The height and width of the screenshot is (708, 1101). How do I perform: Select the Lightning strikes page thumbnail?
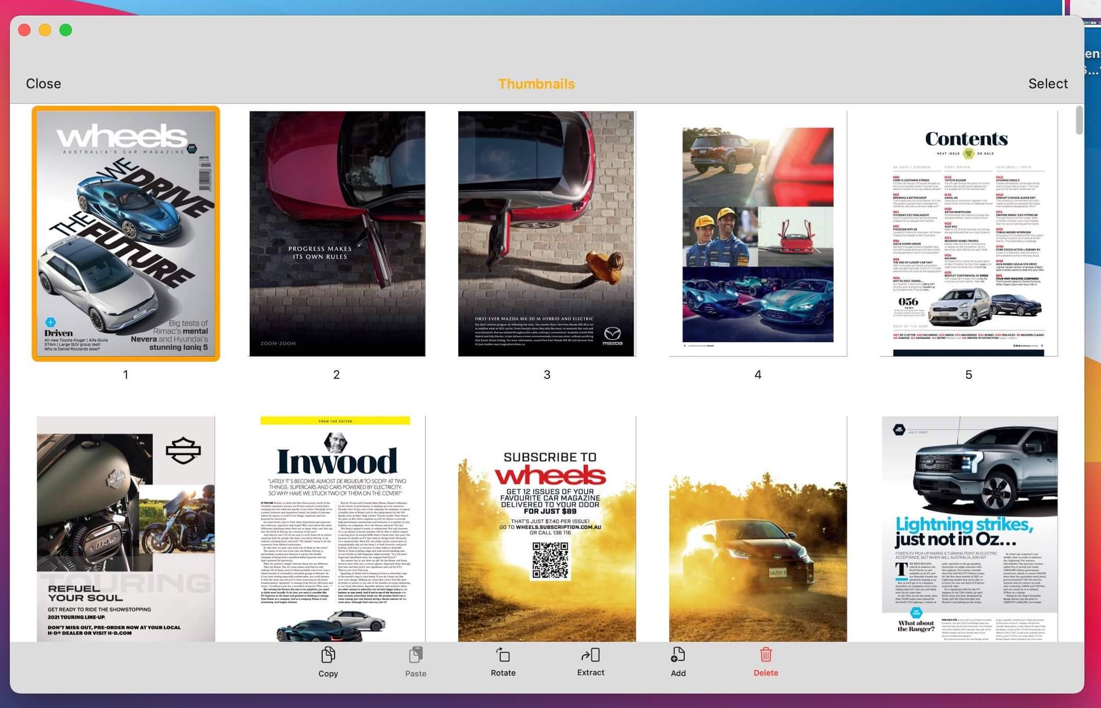[x=970, y=529]
